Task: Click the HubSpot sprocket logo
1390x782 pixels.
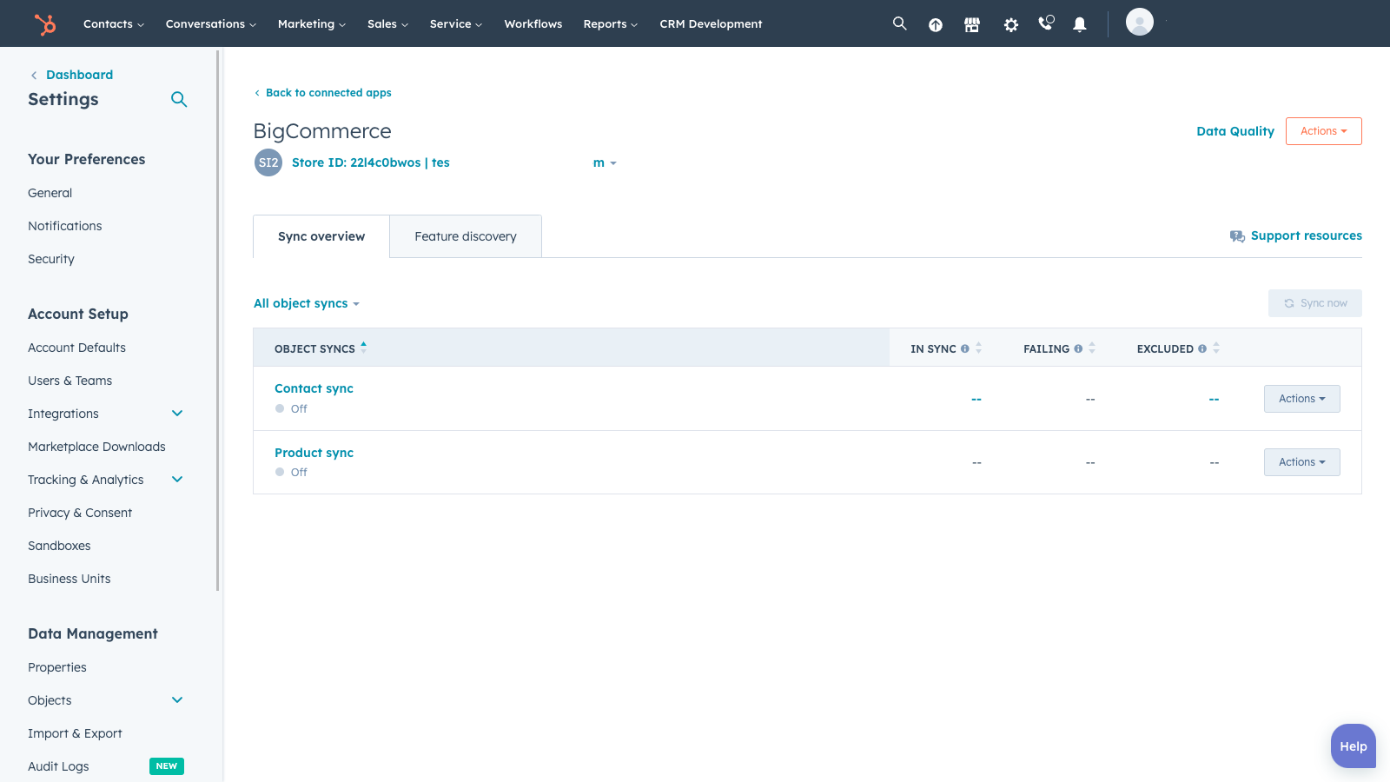Action: [x=45, y=24]
